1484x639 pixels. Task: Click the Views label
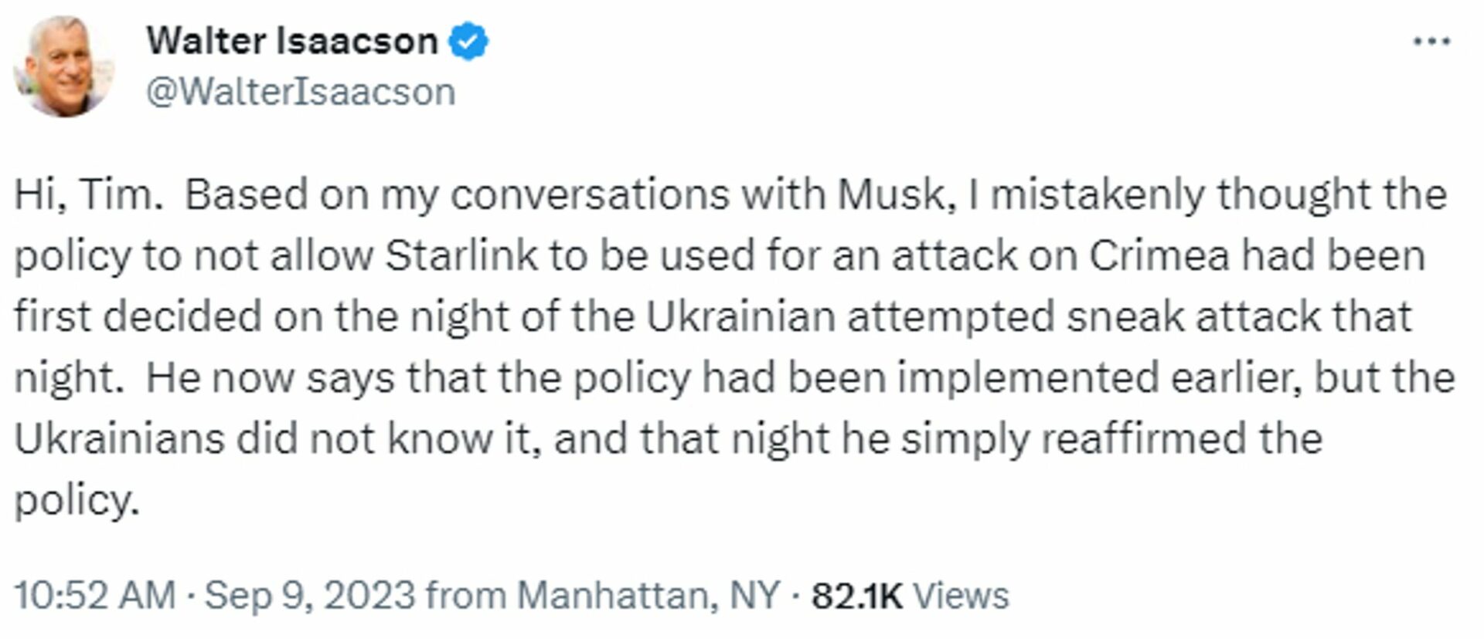[x=961, y=596]
